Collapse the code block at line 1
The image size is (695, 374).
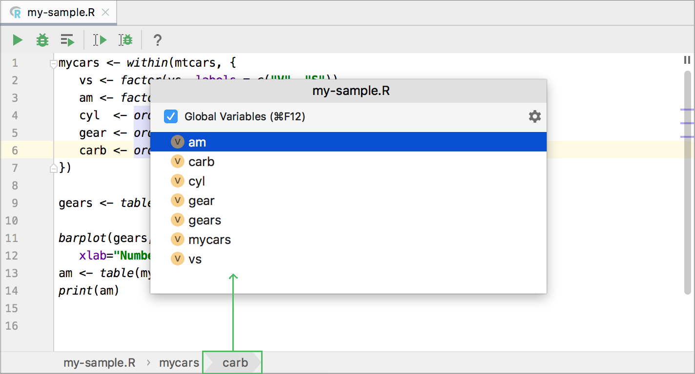point(53,62)
